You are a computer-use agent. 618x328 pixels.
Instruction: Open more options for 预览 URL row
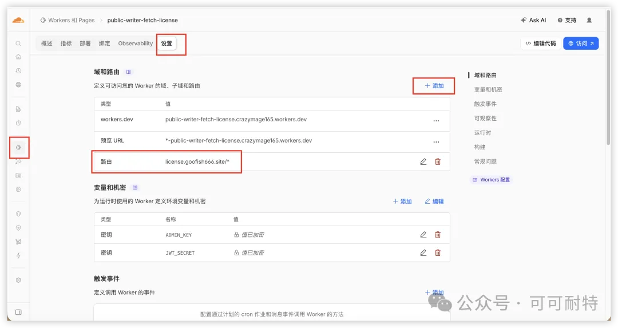coord(436,141)
